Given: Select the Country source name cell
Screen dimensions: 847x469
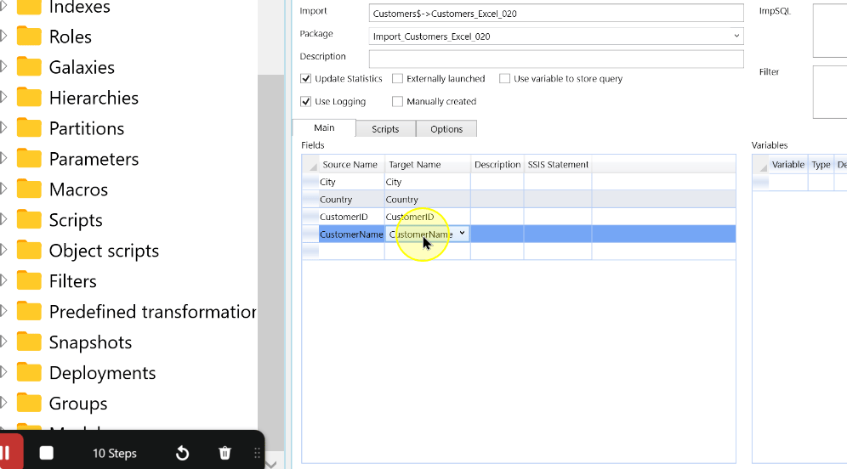Looking at the screenshot, I should 351,199.
